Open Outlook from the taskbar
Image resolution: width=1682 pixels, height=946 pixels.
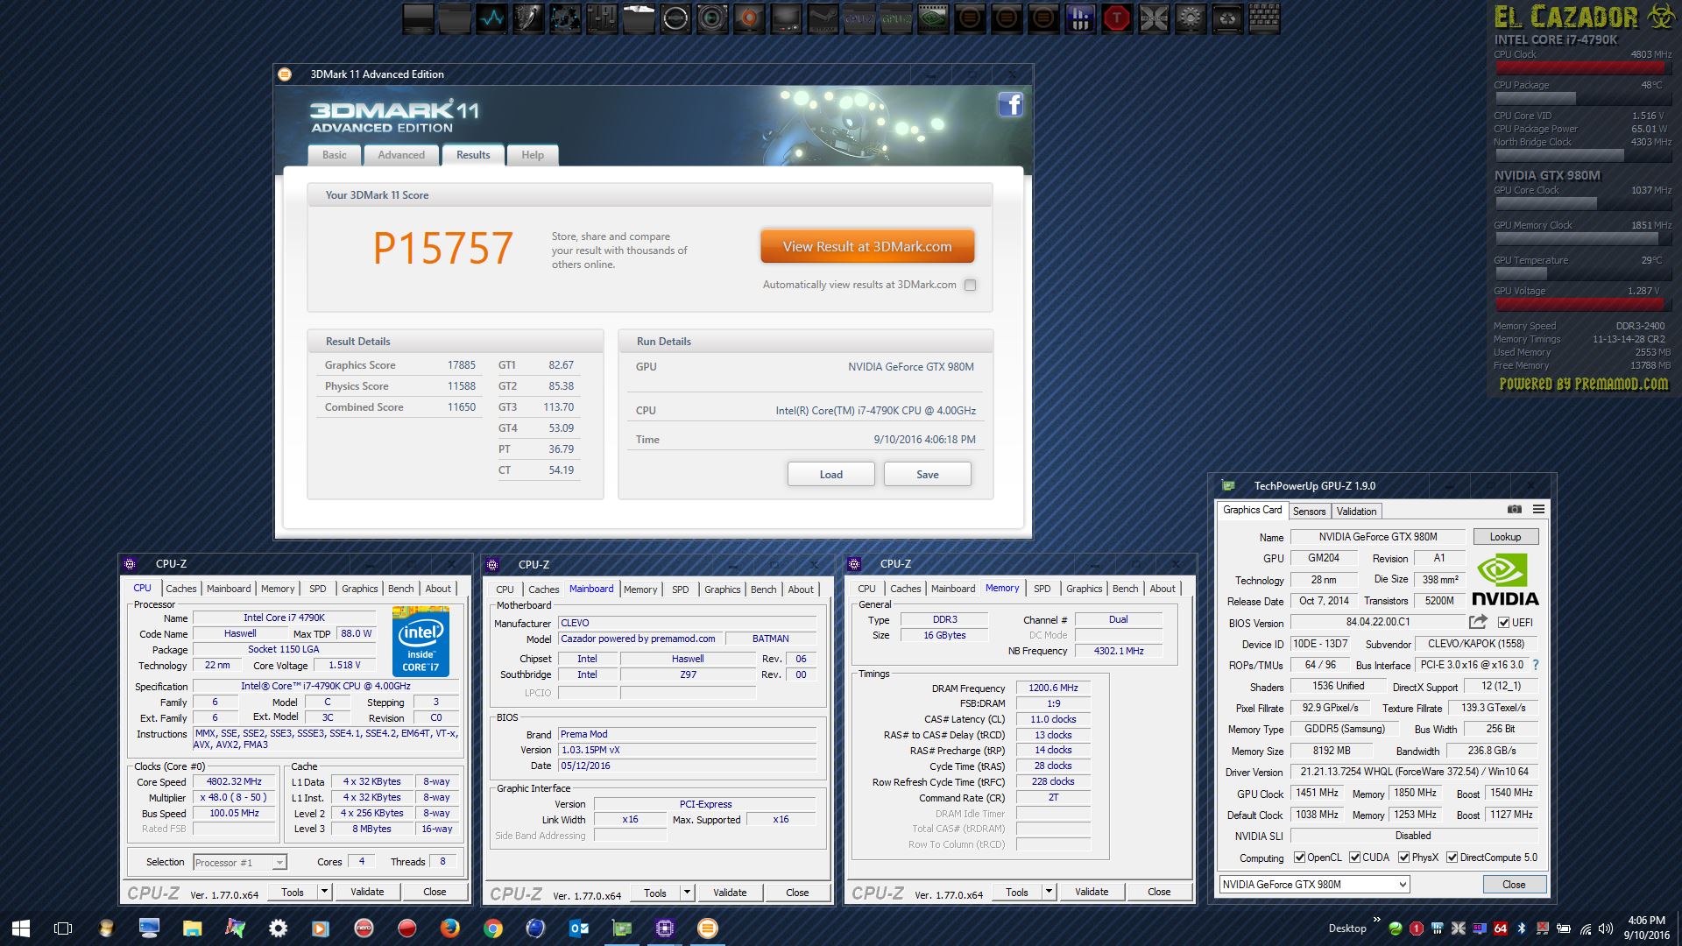(578, 928)
